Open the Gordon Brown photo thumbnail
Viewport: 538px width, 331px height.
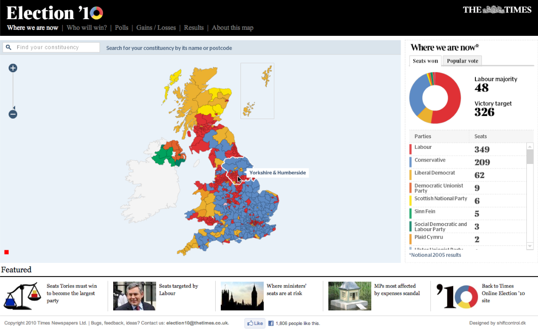(134, 296)
